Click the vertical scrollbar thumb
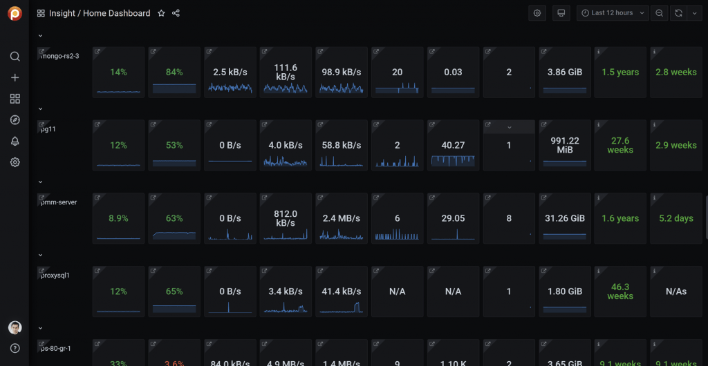The image size is (708, 366). 706,217
